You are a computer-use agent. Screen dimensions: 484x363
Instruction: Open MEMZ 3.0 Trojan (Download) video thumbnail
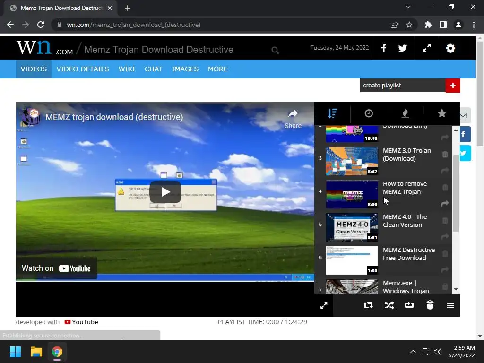point(352,161)
